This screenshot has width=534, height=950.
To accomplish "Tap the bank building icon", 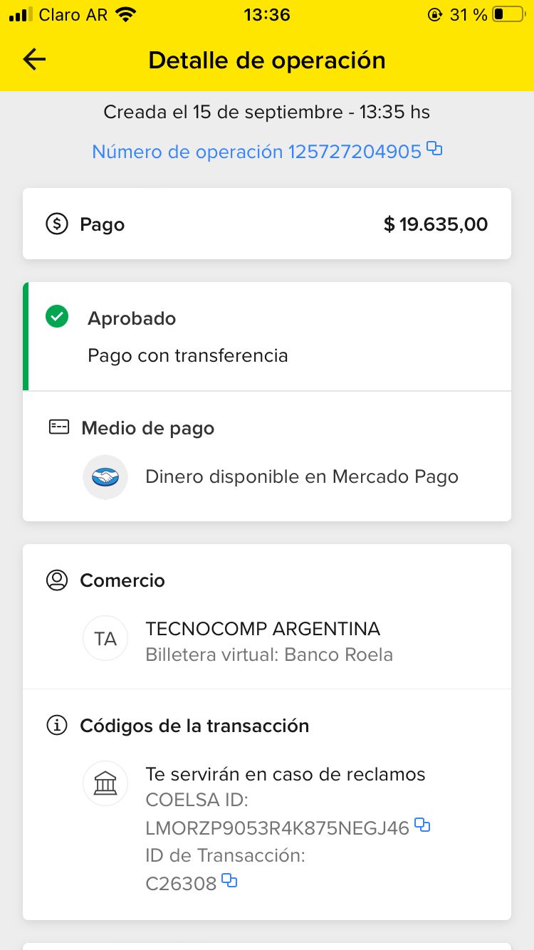I will (105, 783).
